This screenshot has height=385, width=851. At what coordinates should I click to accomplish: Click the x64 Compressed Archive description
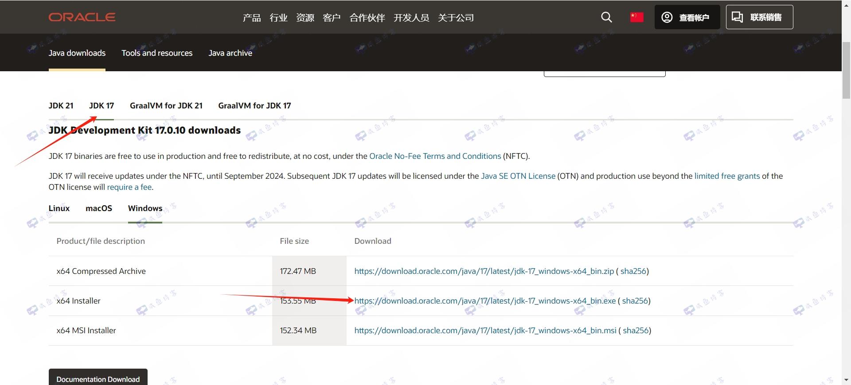[x=101, y=271]
